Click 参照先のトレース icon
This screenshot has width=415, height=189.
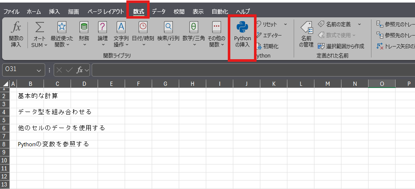pyautogui.click(x=380, y=35)
